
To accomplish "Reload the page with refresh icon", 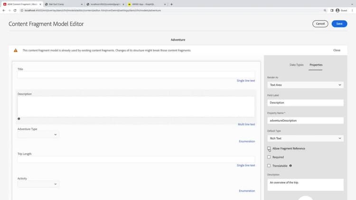I will 15,10.
